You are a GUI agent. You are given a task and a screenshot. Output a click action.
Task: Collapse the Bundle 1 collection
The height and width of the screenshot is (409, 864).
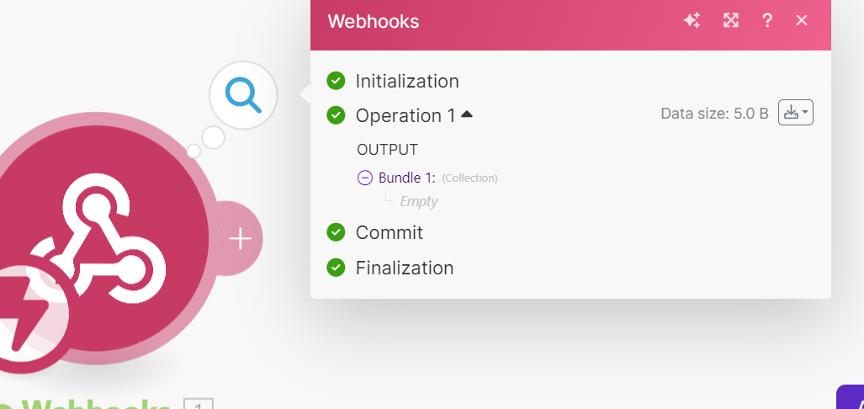click(365, 178)
